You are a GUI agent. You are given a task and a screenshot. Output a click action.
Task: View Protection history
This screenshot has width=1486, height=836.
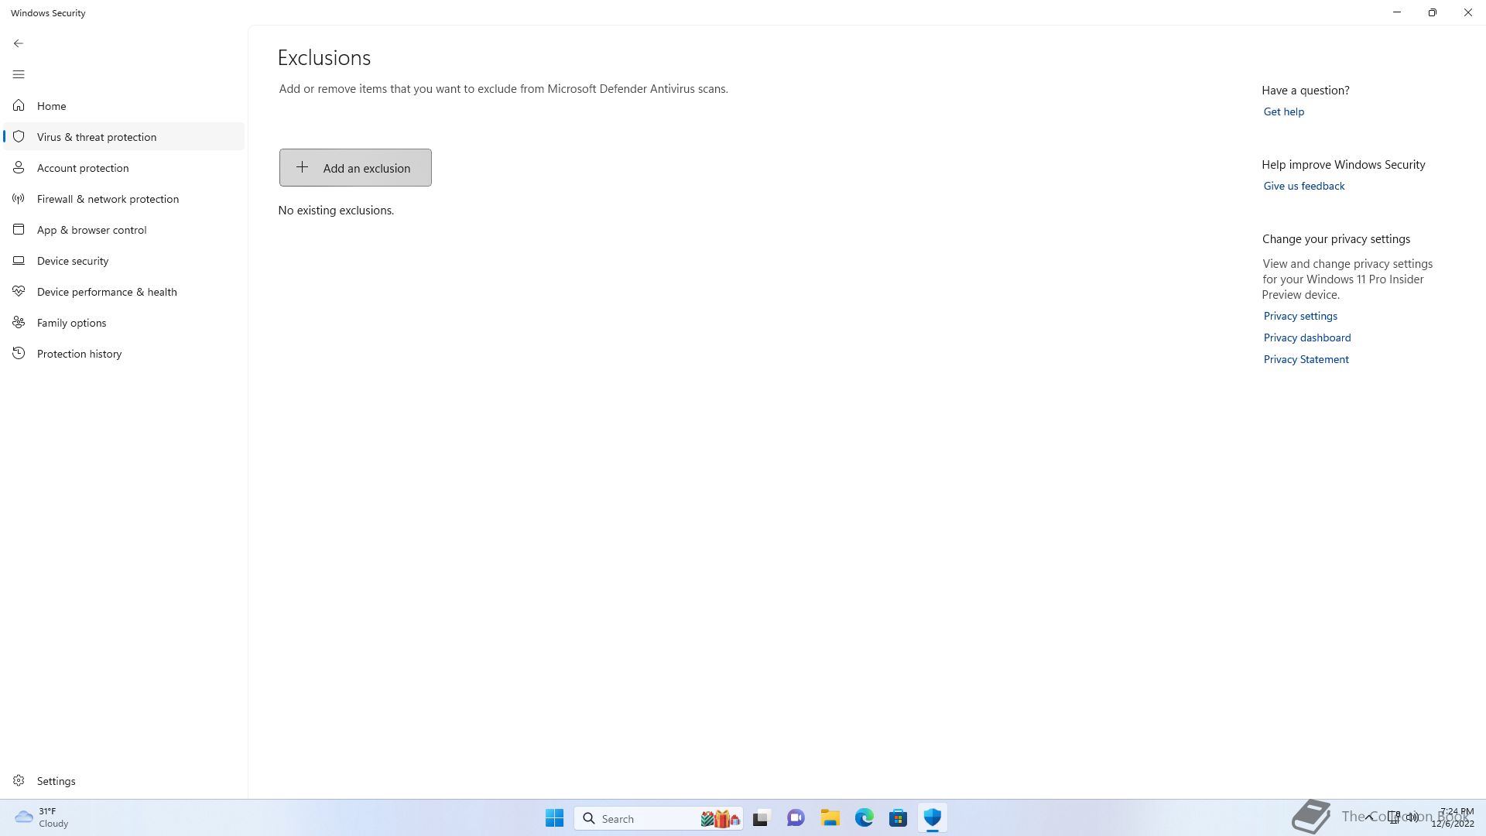point(124,353)
